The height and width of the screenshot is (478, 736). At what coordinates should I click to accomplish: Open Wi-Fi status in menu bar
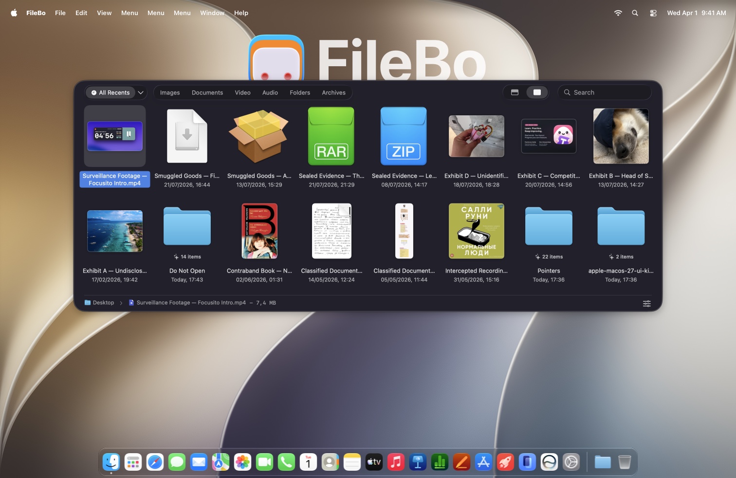pyautogui.click(x=618, y=13)
